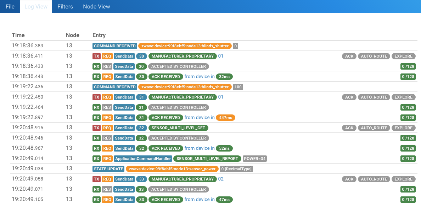This screenshot has width=421, height=219.
Task: Open the Filters menu
Action: [65, 6]
